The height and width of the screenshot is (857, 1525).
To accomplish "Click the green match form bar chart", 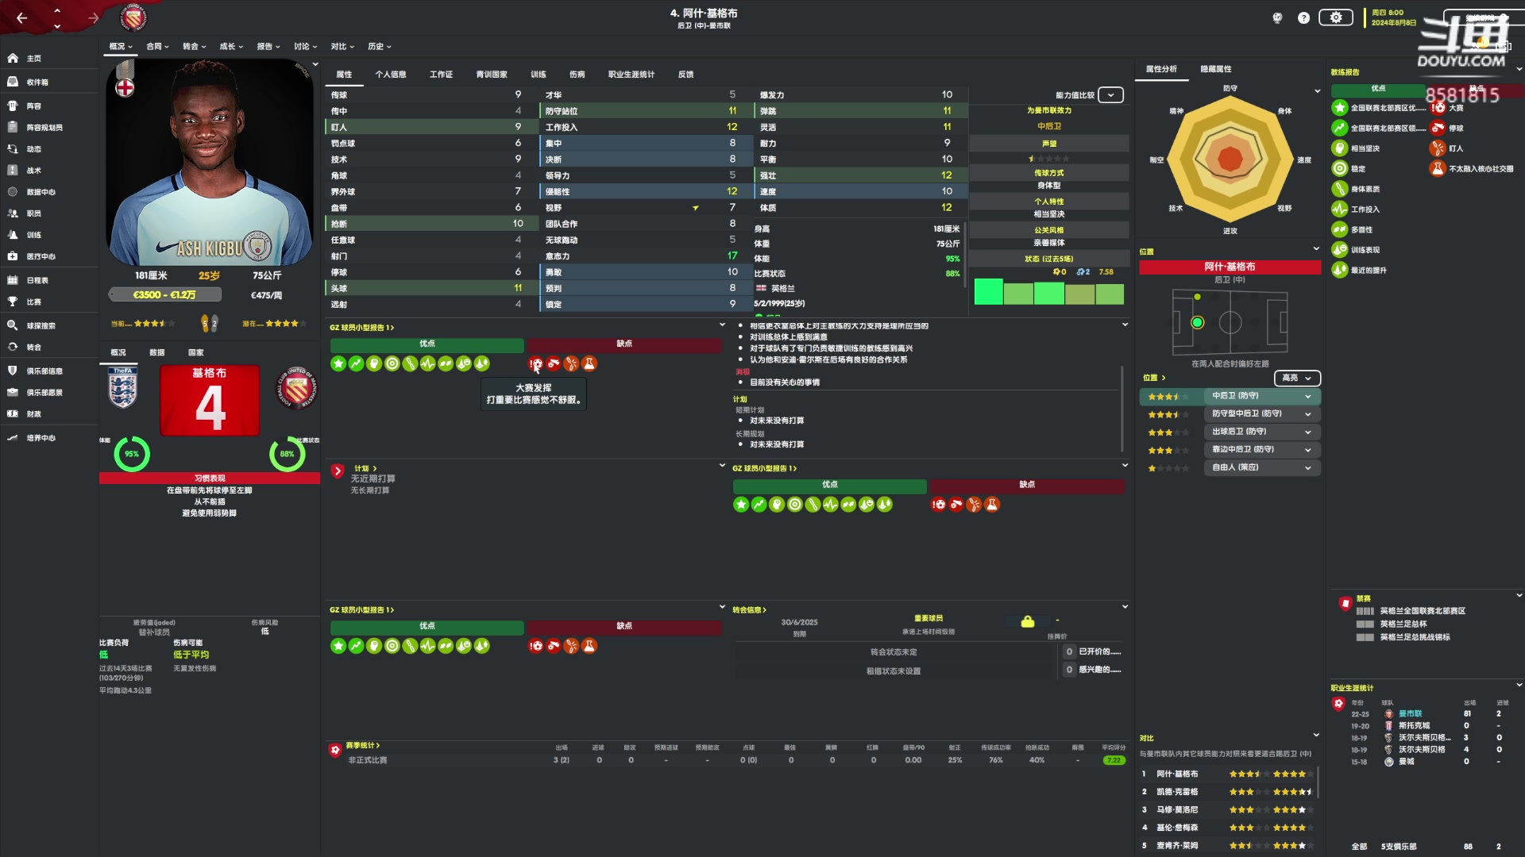I will pyautogui.click(x=1048, y=292).
